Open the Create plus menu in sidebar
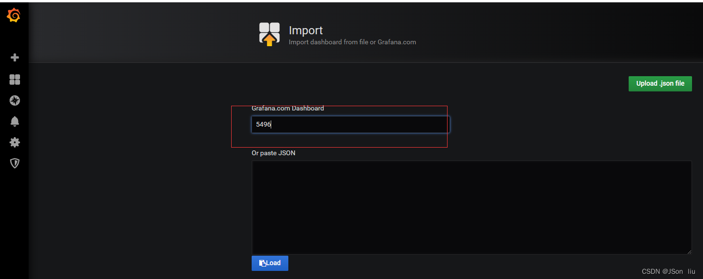Viewport: 703px width, 279px height. [15, 58]
